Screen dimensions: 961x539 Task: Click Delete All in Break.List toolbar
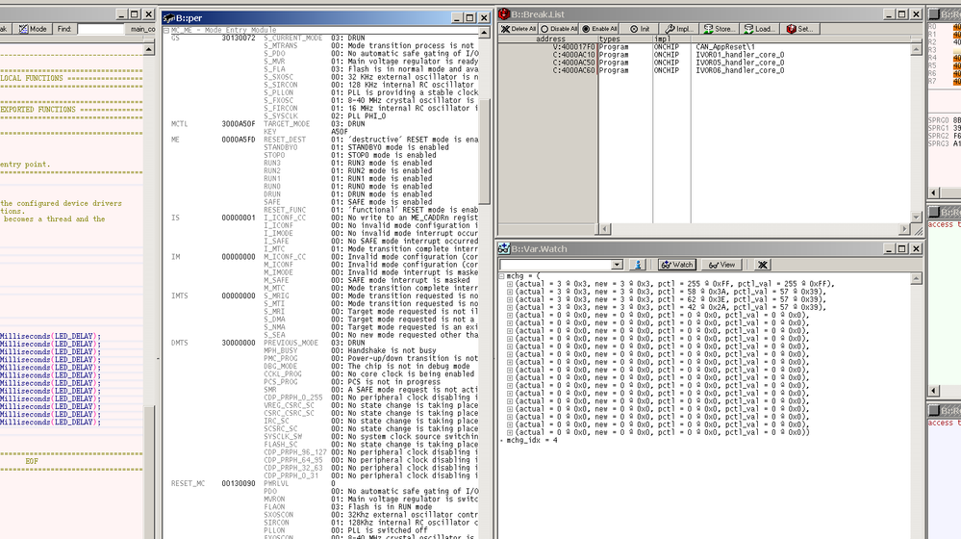[518, 29]
